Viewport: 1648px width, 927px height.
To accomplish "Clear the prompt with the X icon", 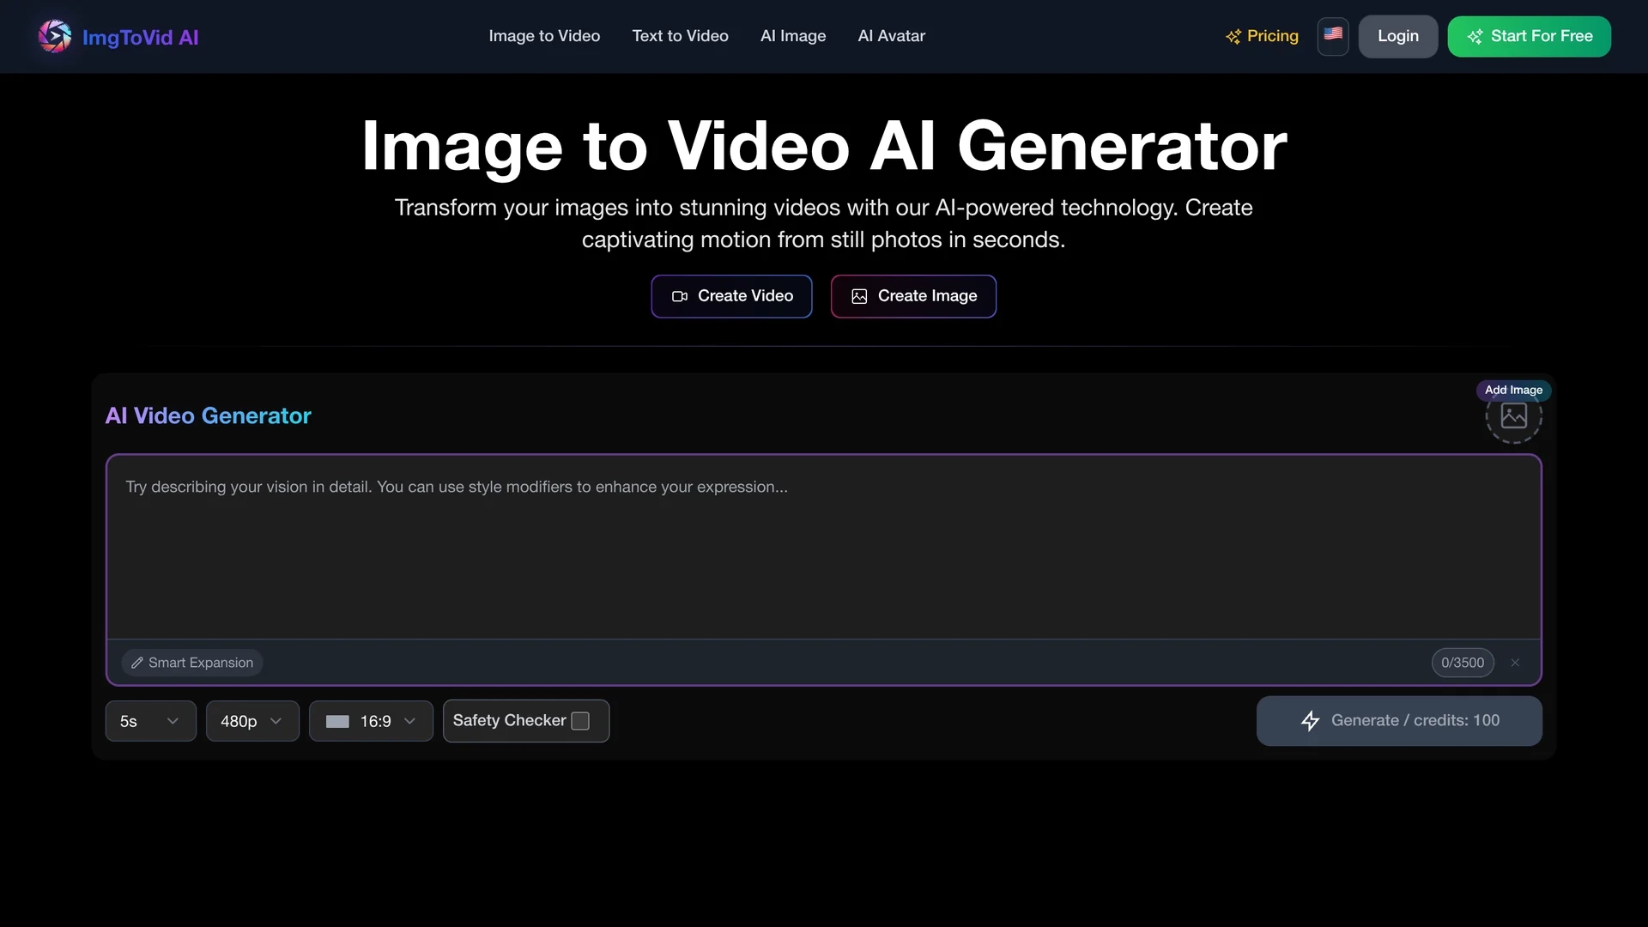I will [1515, 663].
